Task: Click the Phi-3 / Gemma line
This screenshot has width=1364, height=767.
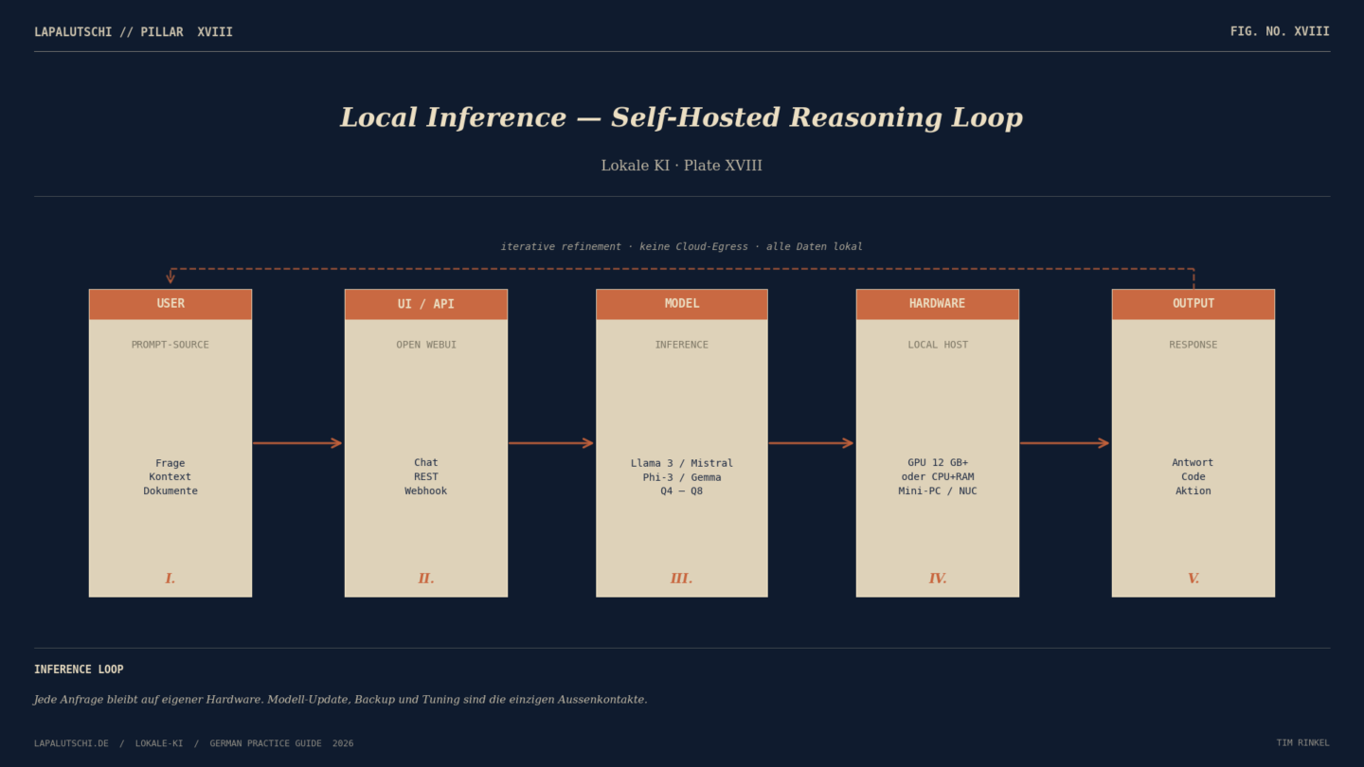Action: click(x=682, y=477)
